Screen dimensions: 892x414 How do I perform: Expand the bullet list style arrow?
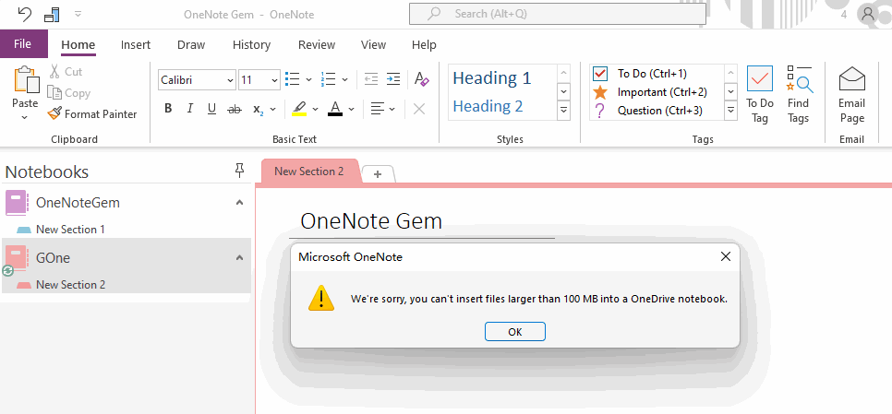pyautogui.click(x=309, y=80)
